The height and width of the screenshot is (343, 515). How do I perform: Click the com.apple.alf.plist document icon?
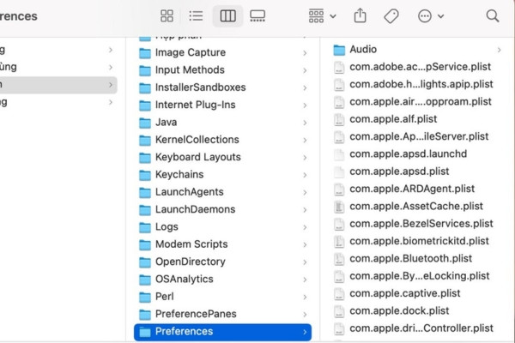point(339,119)
